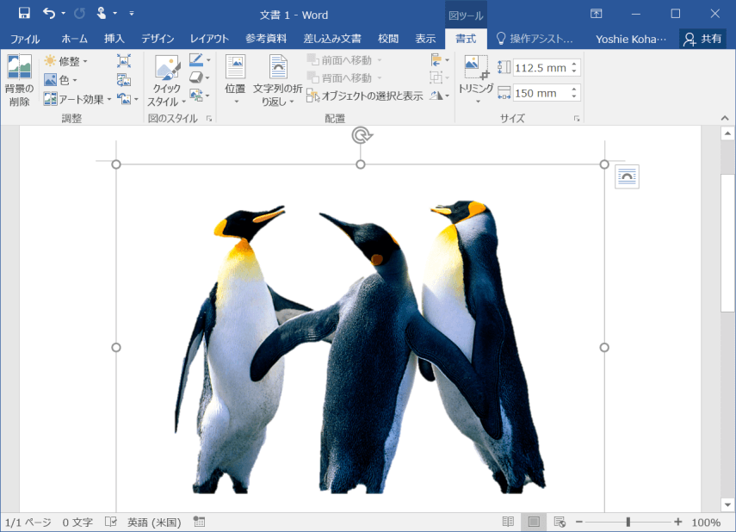This screenshot has width=736, height=532.
Task: Activate the トリミング (Crop) tool
Action: click(x=474, y=69)
